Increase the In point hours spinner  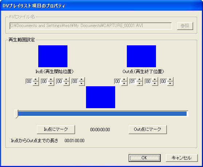point(36,79)
